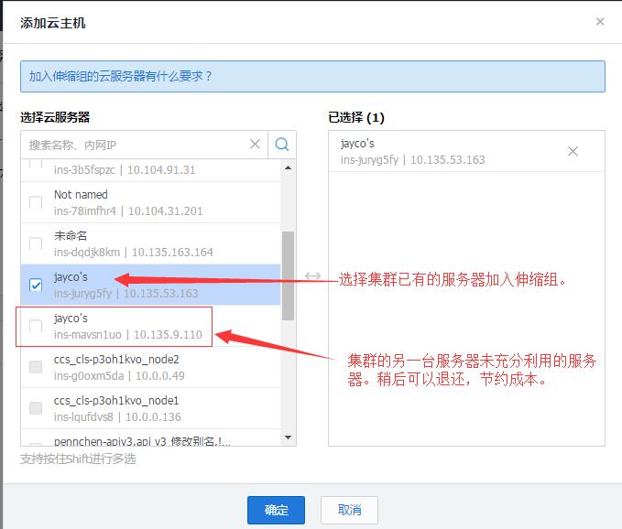
Task: Click the Not named server name
Action: 81,195
